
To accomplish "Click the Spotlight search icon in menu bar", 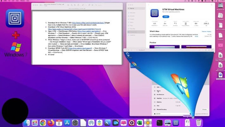I will [x=216, y=1].
